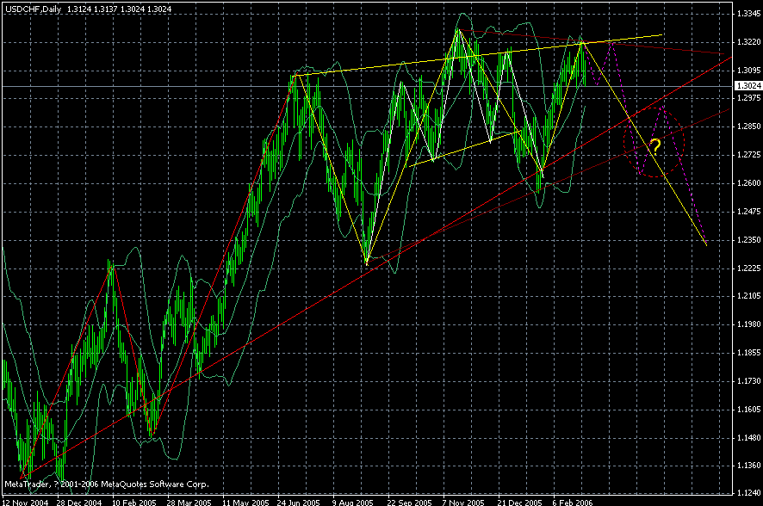Click the 1.1480 price axis label
Viewport: 763px width, 506px height.
point(749,437)
